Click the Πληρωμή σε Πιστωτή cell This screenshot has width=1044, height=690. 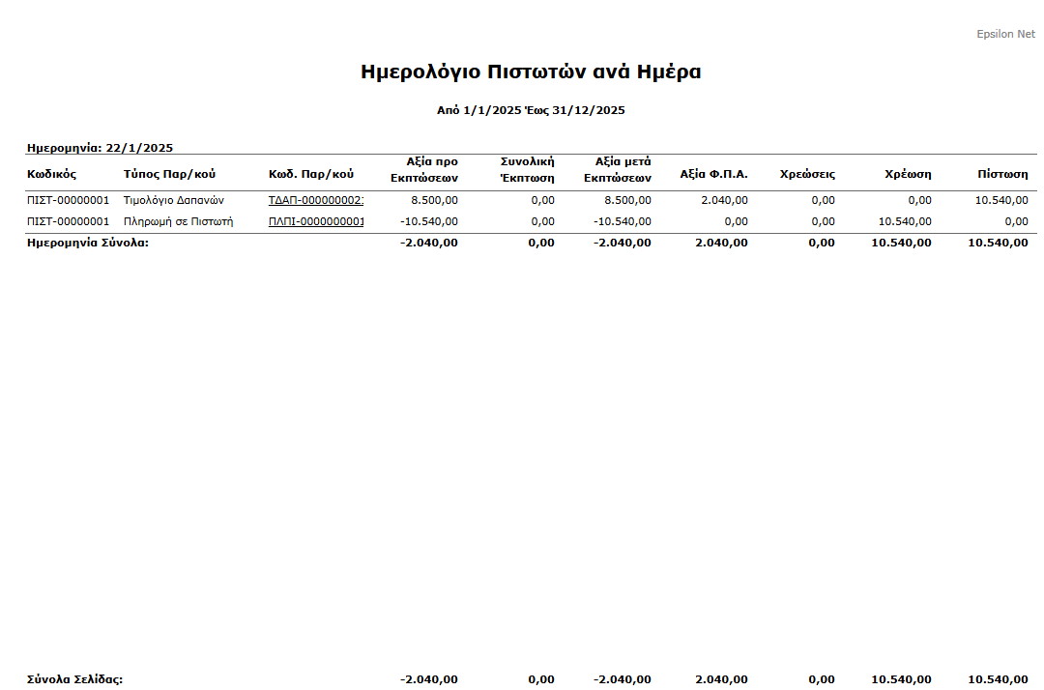(x=178, y=221)
